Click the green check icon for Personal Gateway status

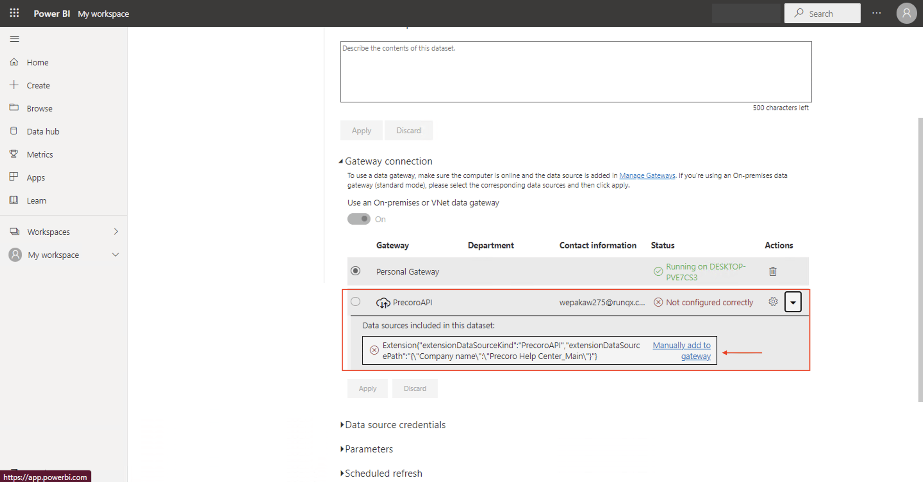tap(658, 272)
